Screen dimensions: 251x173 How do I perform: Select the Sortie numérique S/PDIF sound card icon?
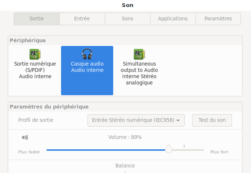click(x=35, y=54)
